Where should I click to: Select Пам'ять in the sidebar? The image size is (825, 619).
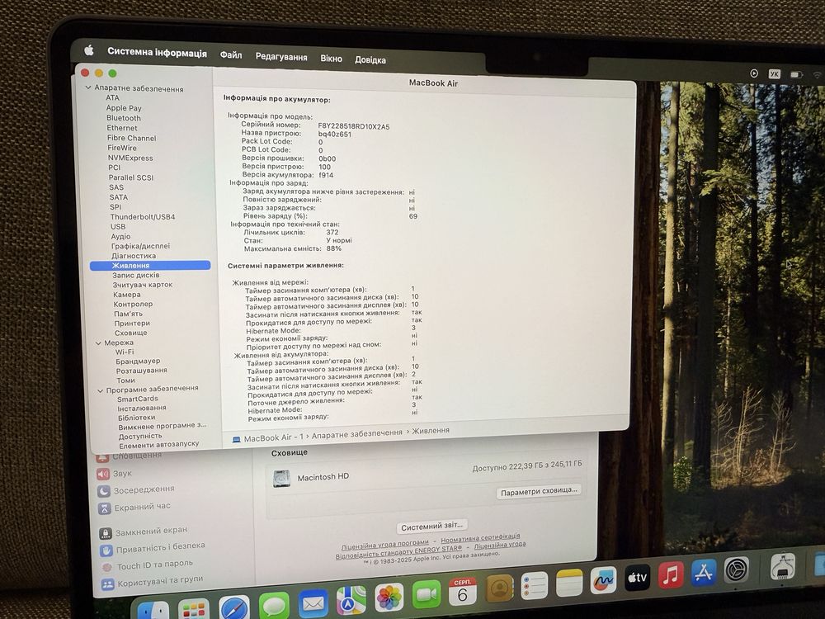point(129,313)
